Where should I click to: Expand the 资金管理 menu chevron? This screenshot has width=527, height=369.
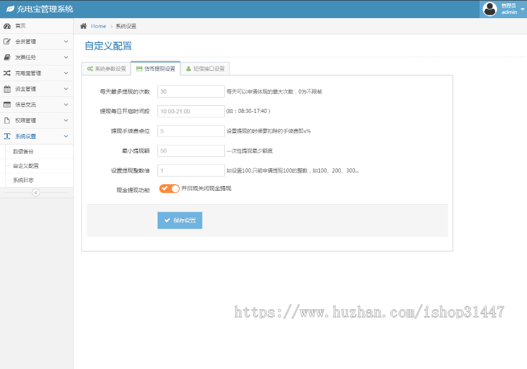66,89
